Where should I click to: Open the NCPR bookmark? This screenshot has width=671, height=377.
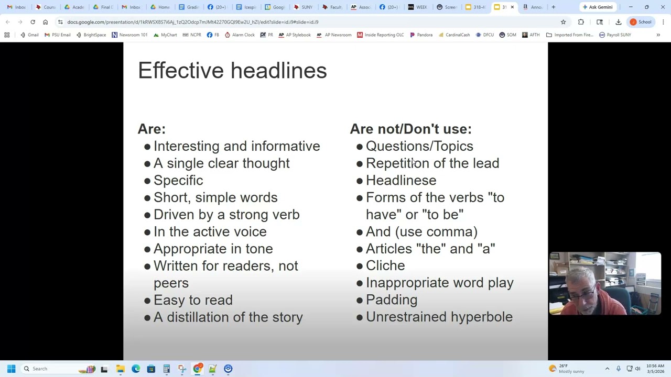(x=191, y=35)
